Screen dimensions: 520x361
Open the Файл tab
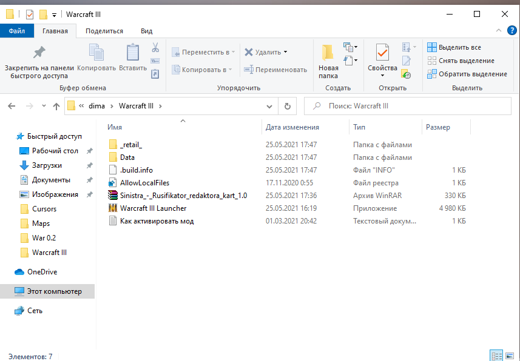17,31
